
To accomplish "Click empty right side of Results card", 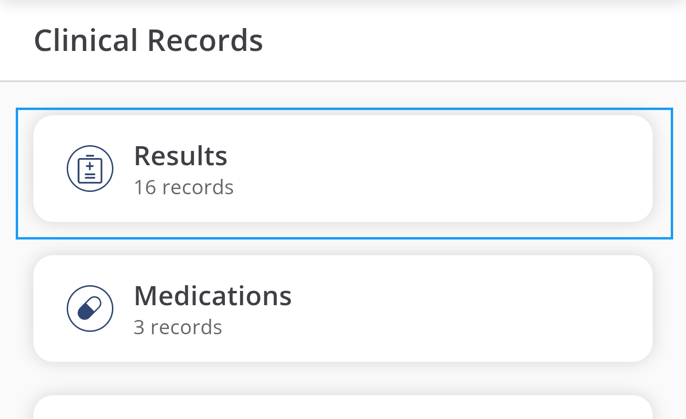I will pos(524,169).
